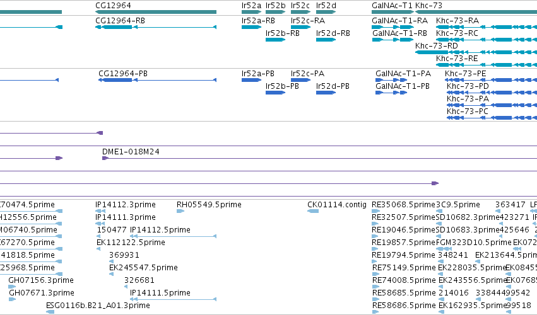Open the GalNAc-T1 gene label
Screen dimensions: 537x315
(x=392, y=6)
